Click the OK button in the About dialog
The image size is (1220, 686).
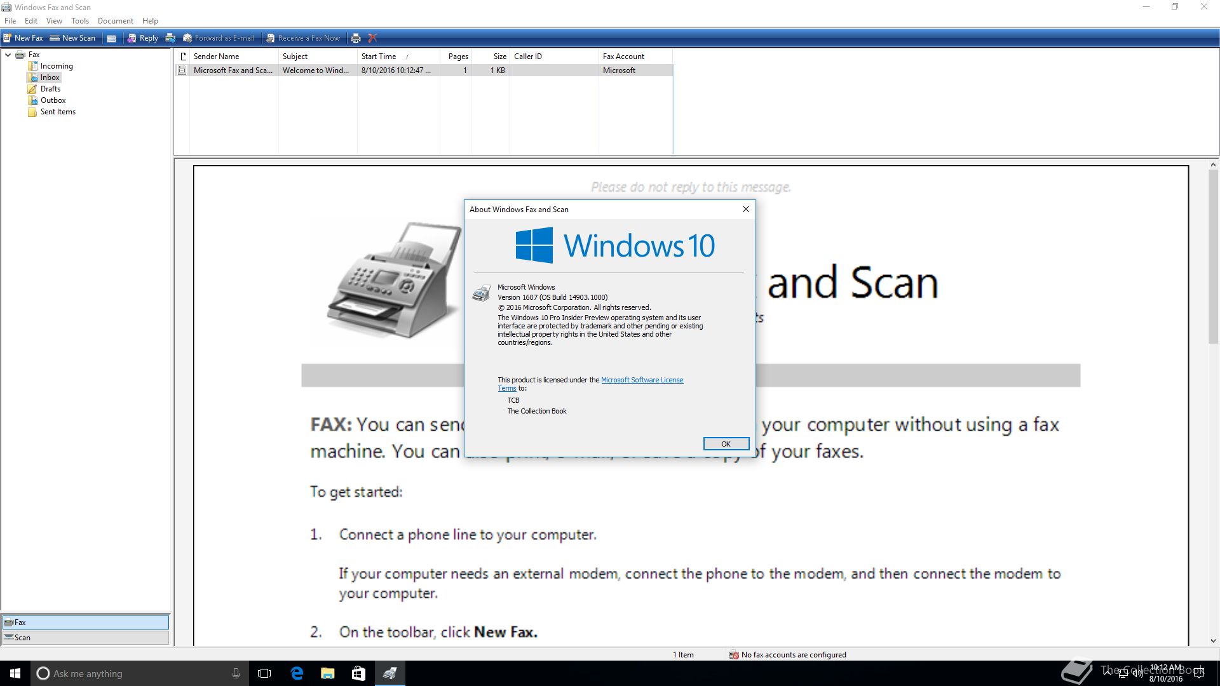click(x=726, y=444)
